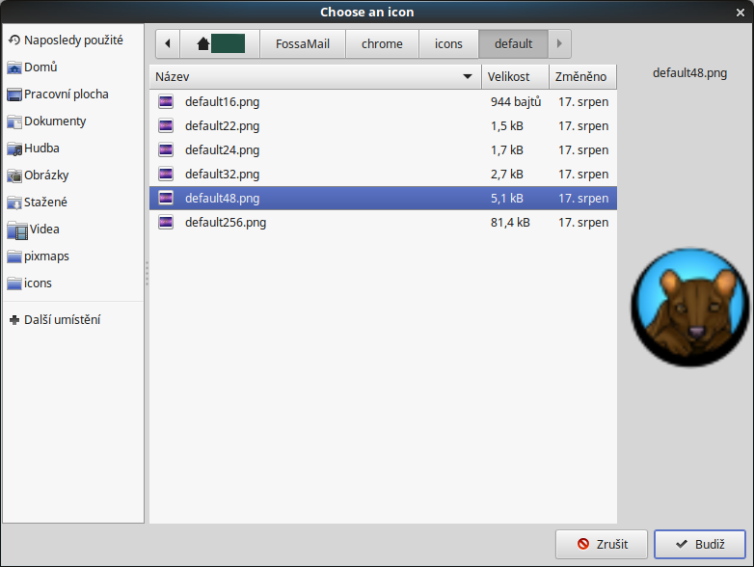Click the default32.png file icon
Image resolution: width=754 pixels, height=567 pixels.
pos(166,174)
